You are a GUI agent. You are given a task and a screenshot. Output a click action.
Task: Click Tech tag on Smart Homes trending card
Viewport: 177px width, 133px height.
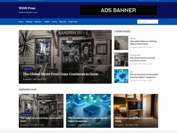pyautogui.click(x=117, y=114)
